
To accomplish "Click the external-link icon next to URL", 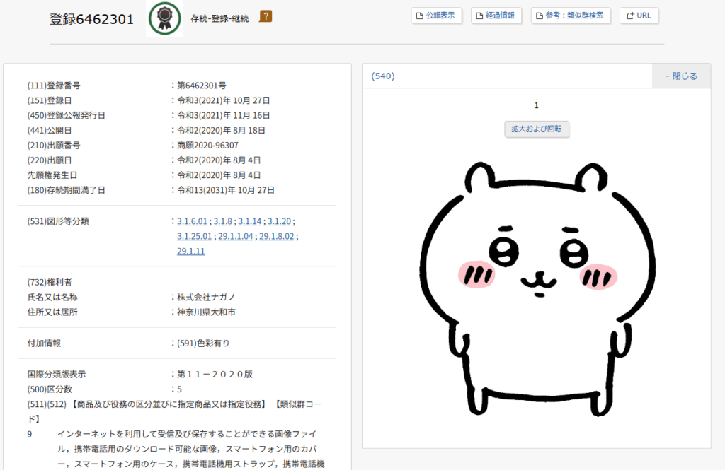I will coord(630,15).
